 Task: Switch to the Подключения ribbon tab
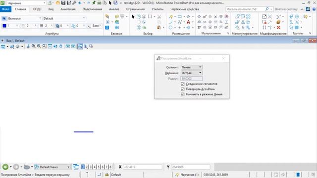coord(92,9)
